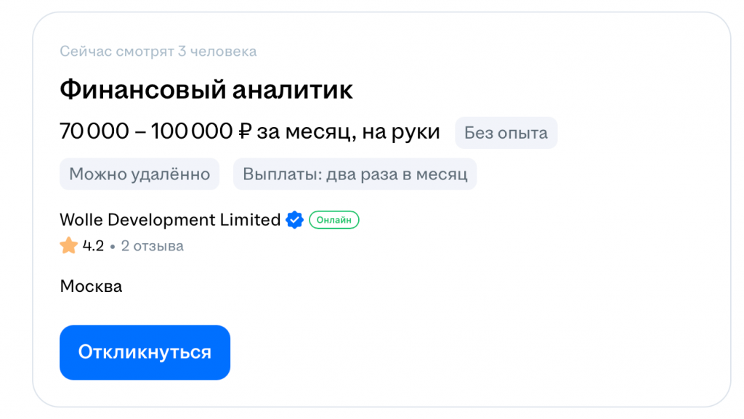Click the star next to the 4.2 rating
The width and height of the screenshot is (744, 419).
coord(68,245)
